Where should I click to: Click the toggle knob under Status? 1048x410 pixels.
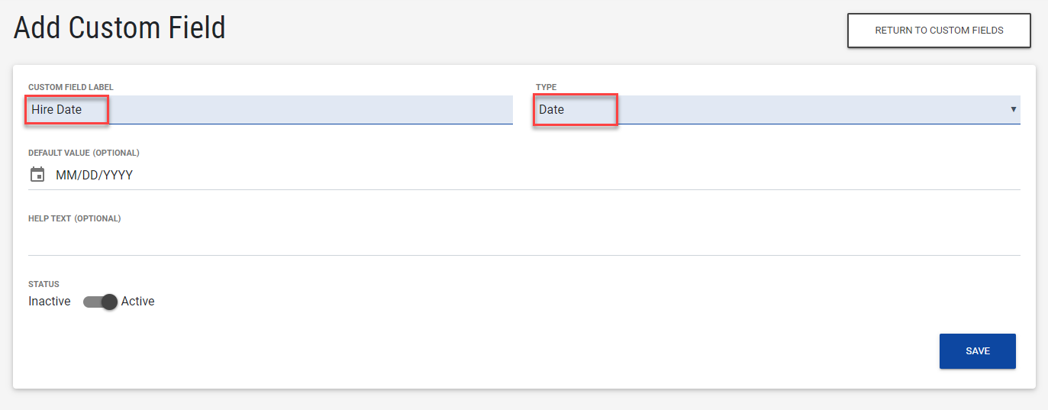pos(109,302)
